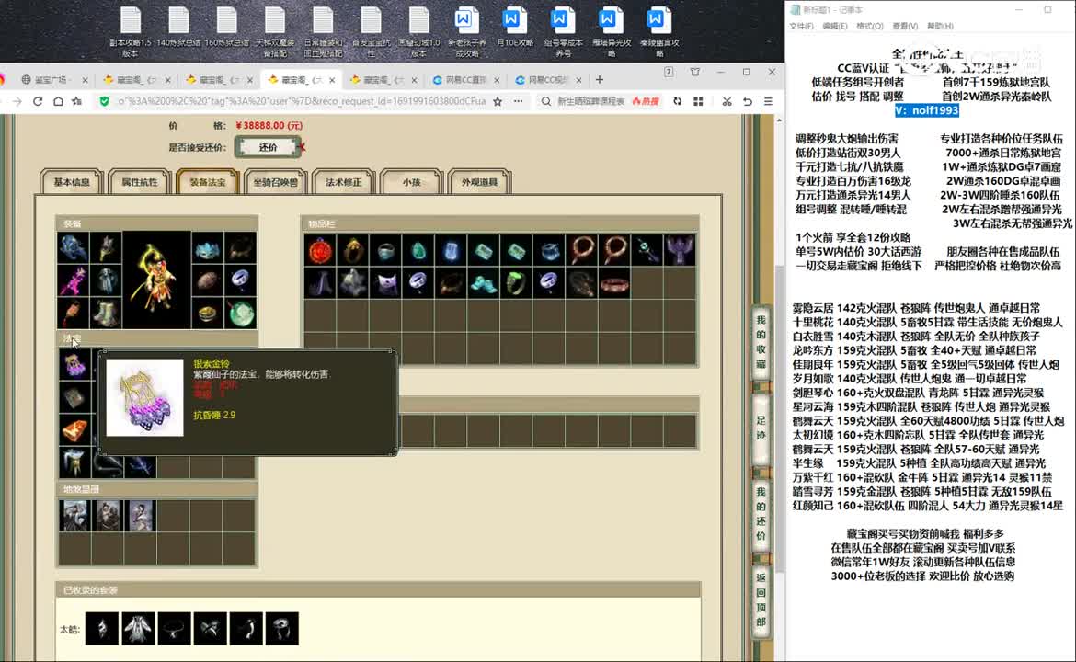Open the 副本攻略1.5版本 desktop file
Screen dimensions: 1076x662
tap(131, 32)
